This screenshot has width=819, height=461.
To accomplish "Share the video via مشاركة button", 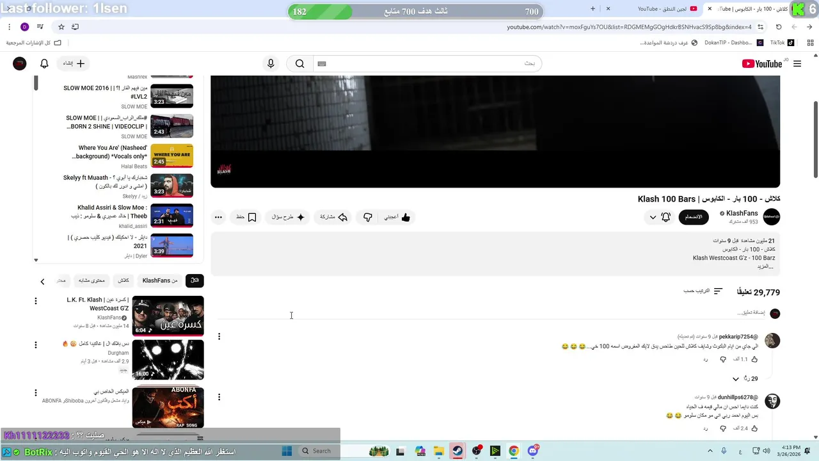I will tap(334, 217).
